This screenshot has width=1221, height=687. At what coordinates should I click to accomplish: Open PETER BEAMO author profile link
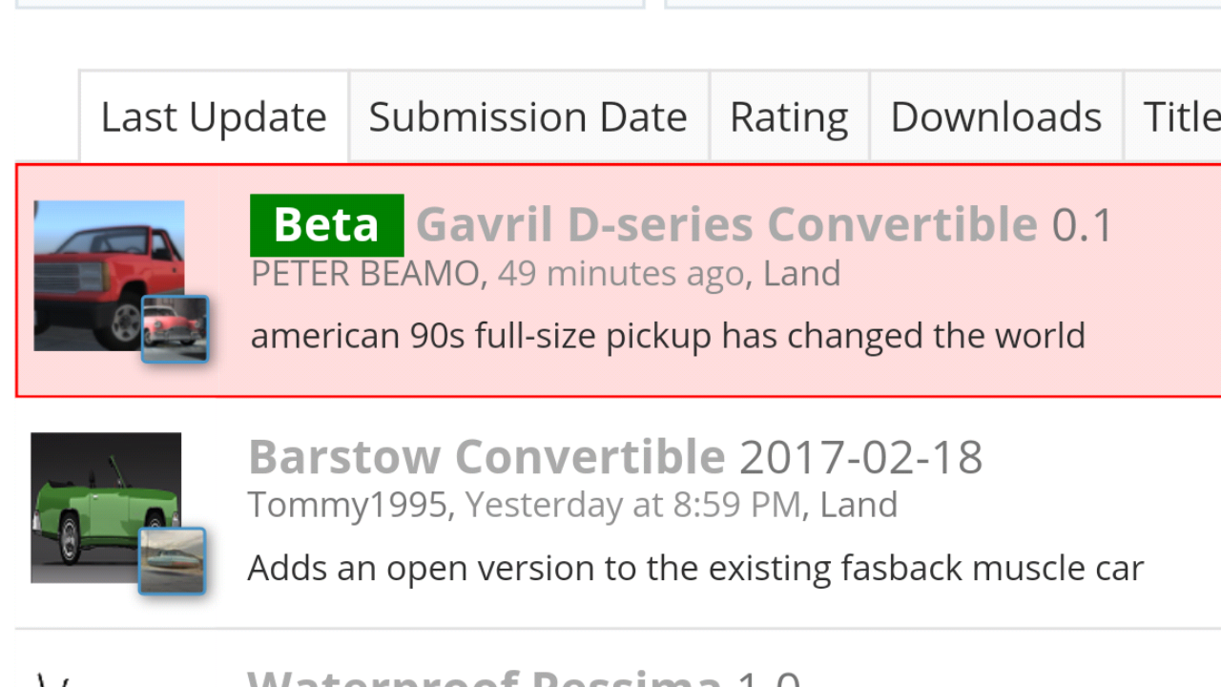tap(364, 274)
